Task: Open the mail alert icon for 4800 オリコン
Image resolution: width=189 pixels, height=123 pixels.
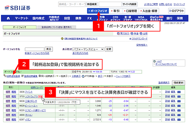Action: pos(179,115)
